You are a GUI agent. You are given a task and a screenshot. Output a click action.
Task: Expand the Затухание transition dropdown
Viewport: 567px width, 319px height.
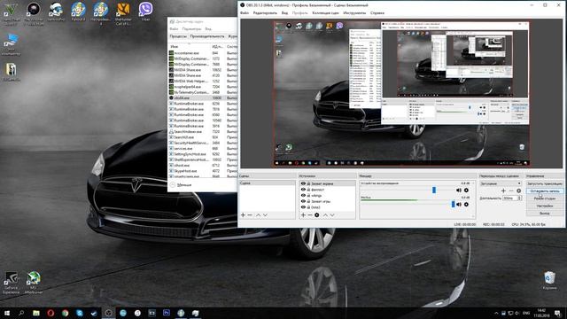tap(501, 183)
